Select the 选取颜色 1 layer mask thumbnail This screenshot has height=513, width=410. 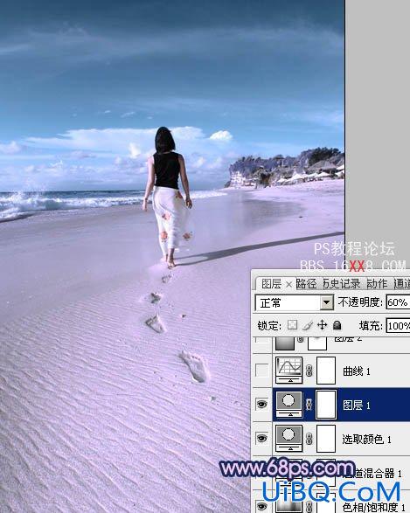click(x=326, y=439)
